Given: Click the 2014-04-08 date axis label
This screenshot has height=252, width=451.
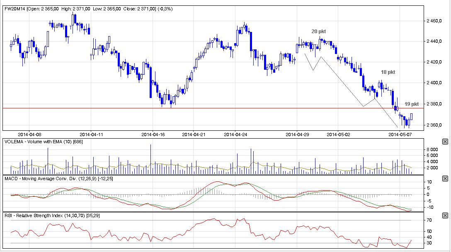Looking at the screenshot, I should [30, 135].
